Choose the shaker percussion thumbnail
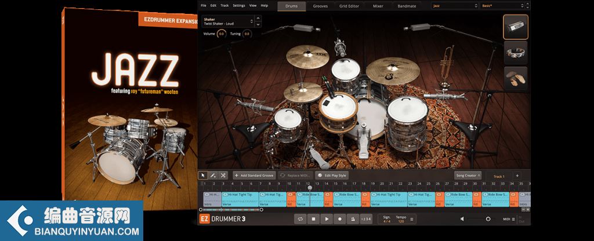This screenshot has height=241, width=594. (516, 27)
